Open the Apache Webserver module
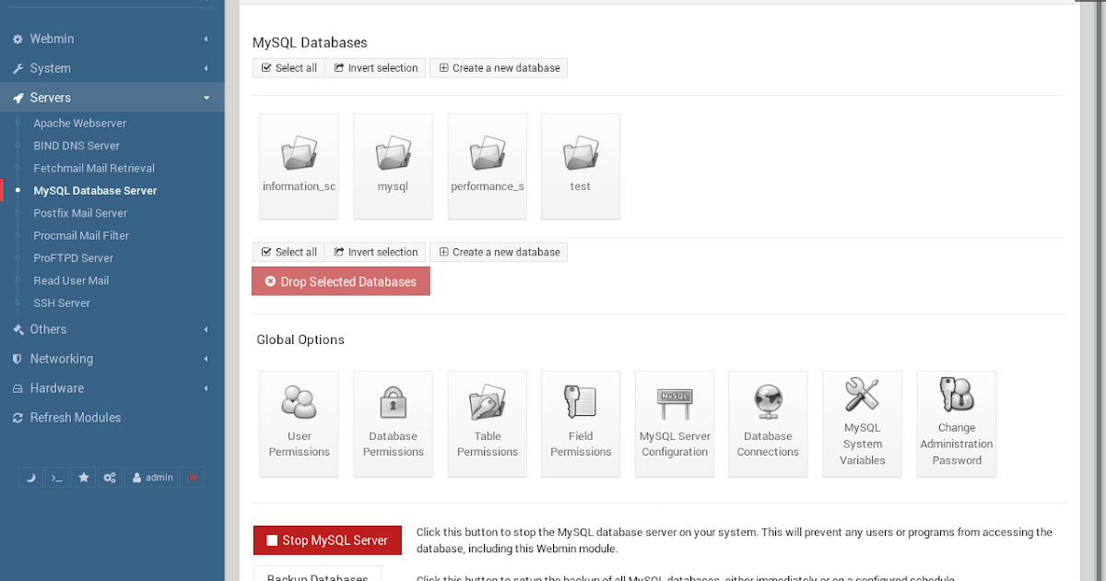This screenshot has height=581, width=1106. (x=79, y=123)
